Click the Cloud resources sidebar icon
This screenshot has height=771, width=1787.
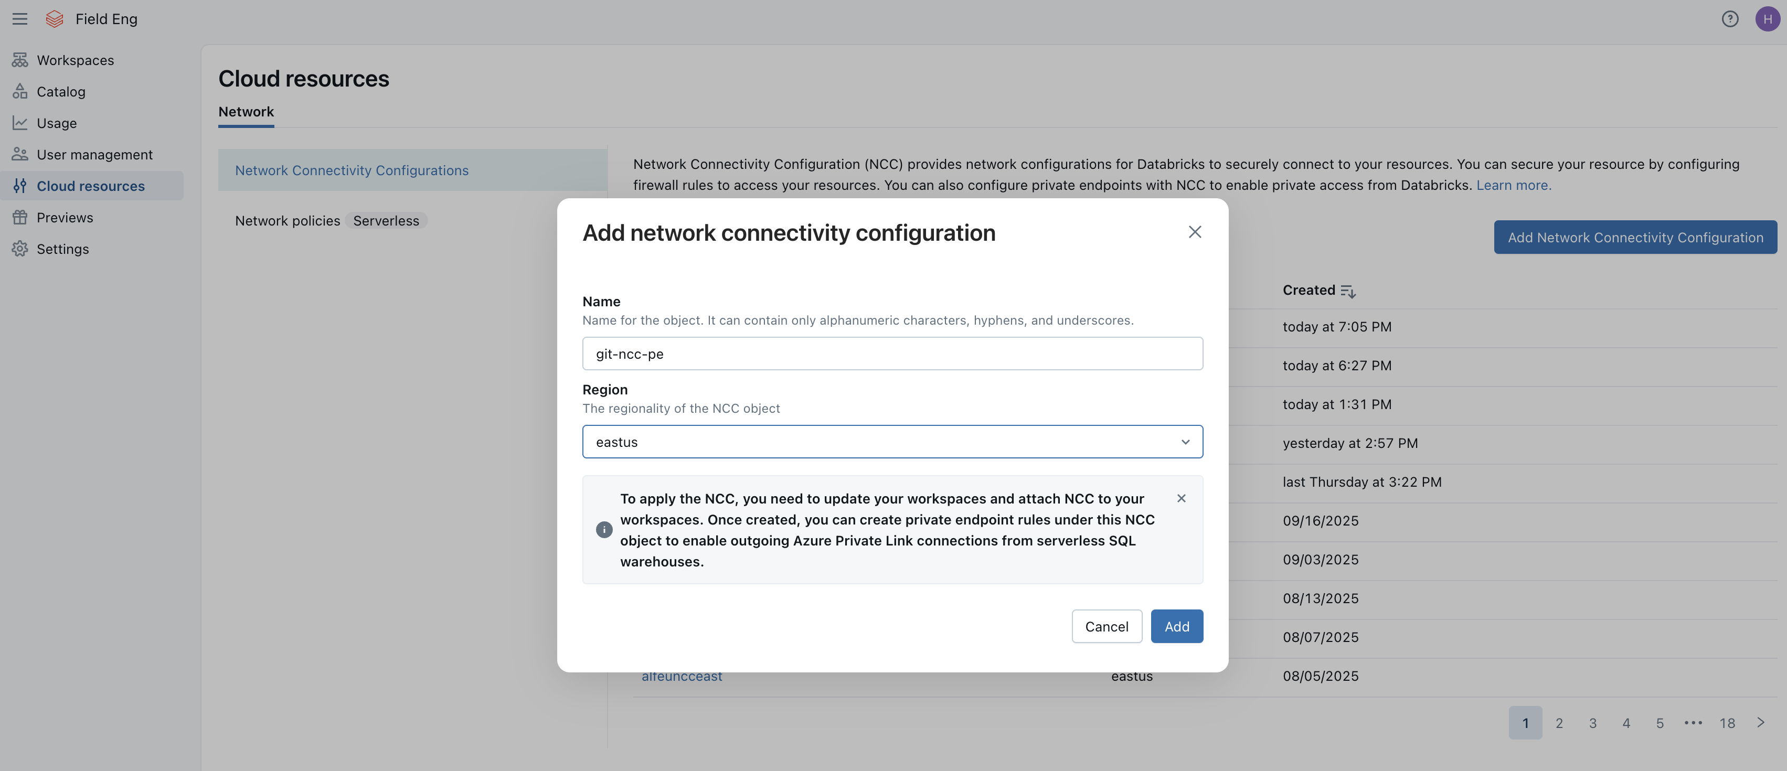20,185
